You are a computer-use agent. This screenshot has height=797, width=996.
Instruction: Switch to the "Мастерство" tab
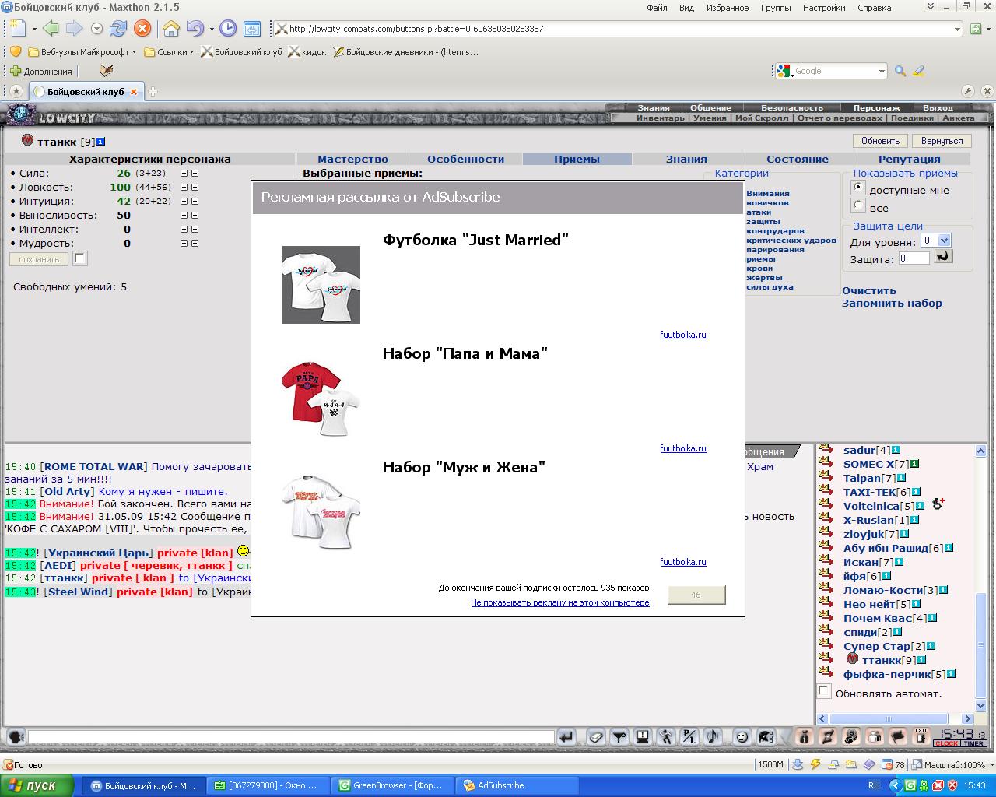tap(352, 159)
